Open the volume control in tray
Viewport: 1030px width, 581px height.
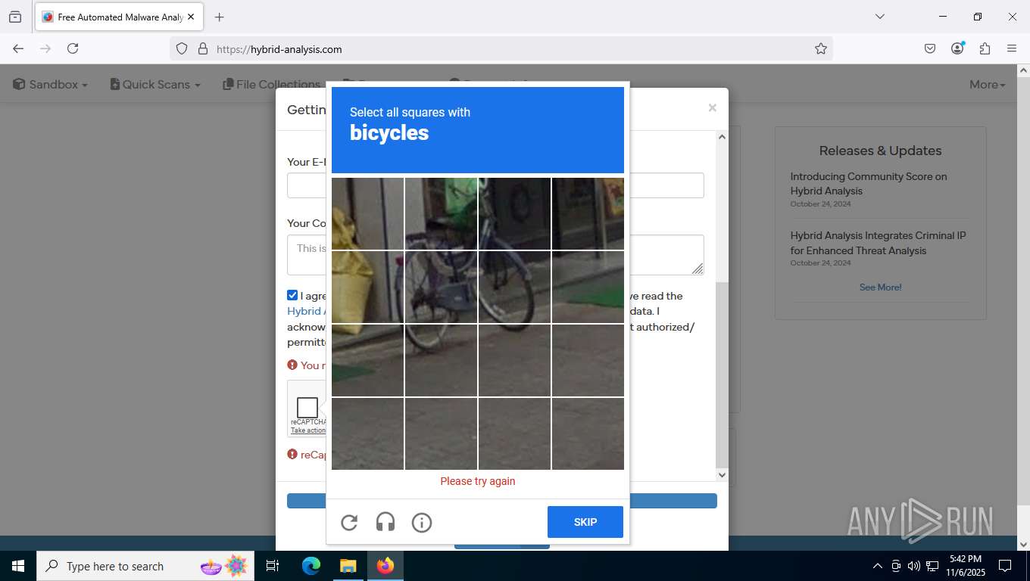914,566
